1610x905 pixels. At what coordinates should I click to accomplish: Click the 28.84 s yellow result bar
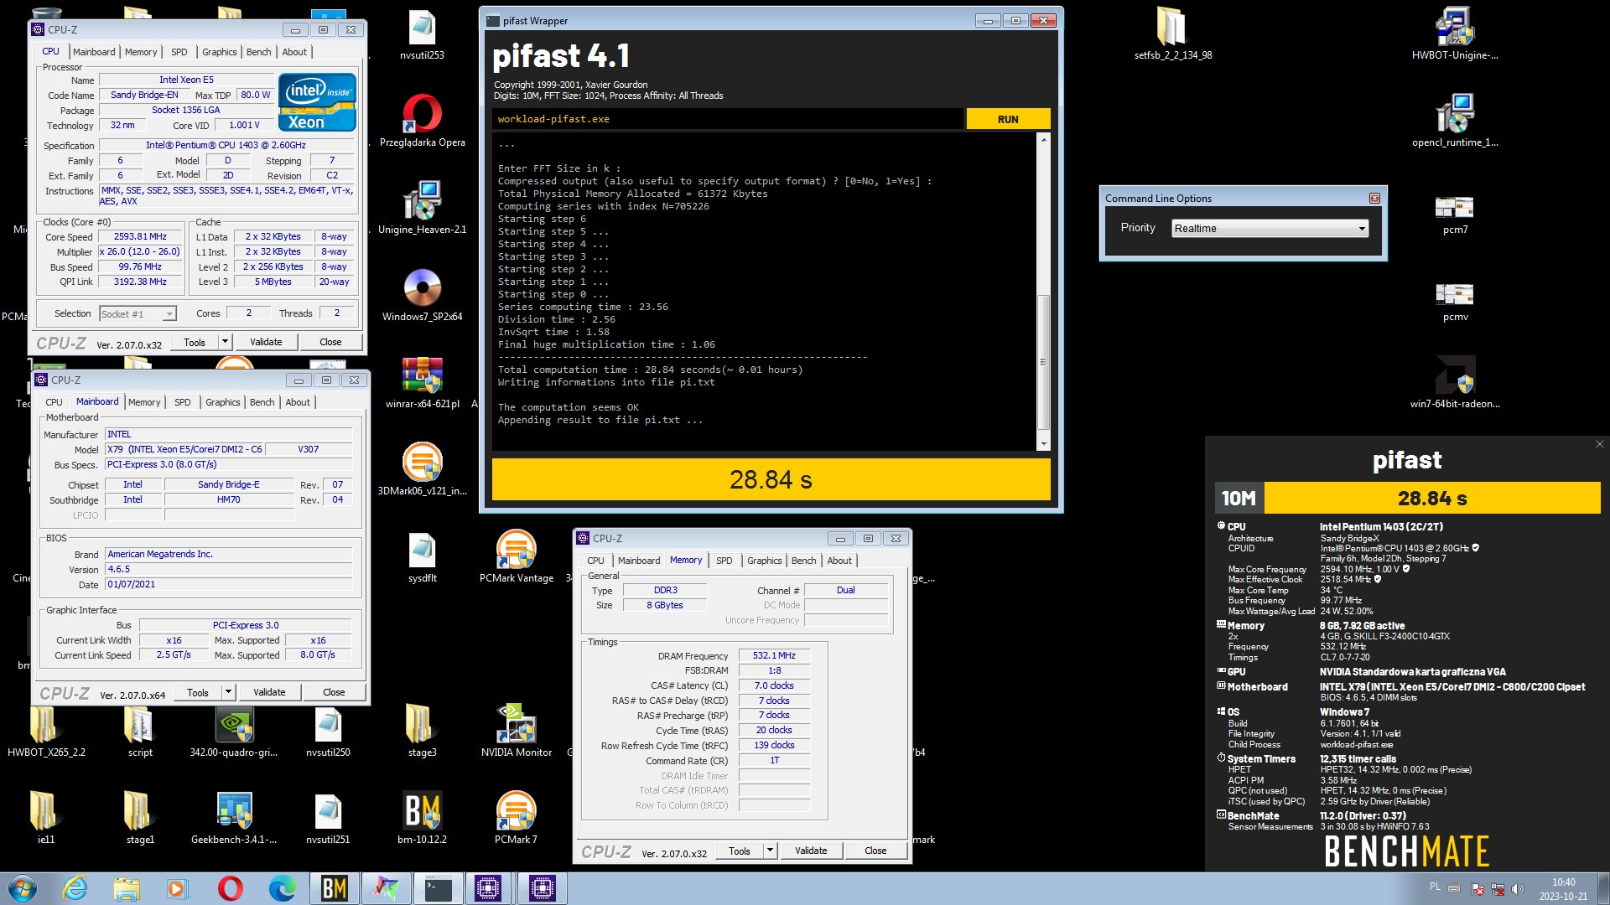coord(771,479)
